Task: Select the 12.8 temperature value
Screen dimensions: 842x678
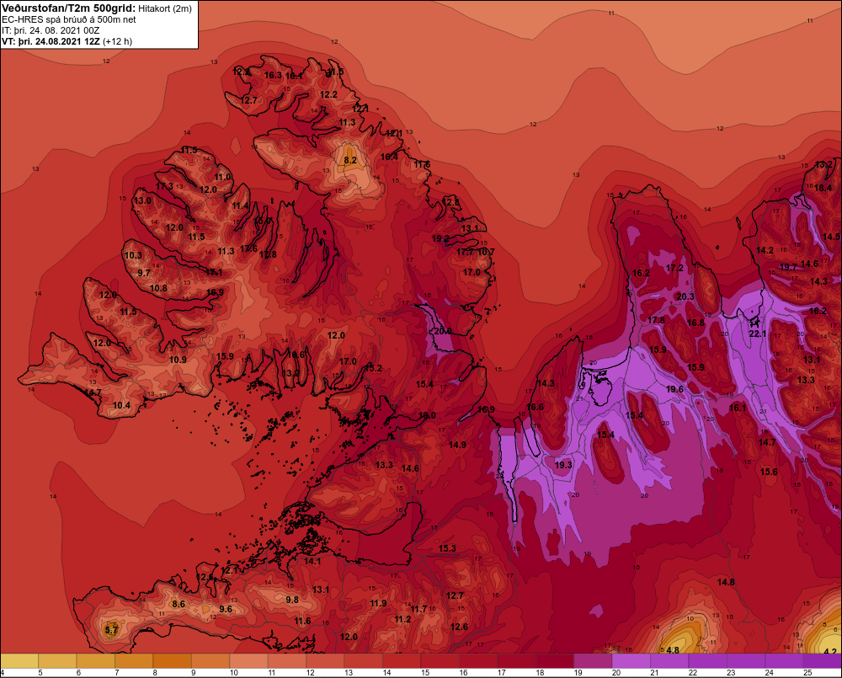Action: [451, 202]
